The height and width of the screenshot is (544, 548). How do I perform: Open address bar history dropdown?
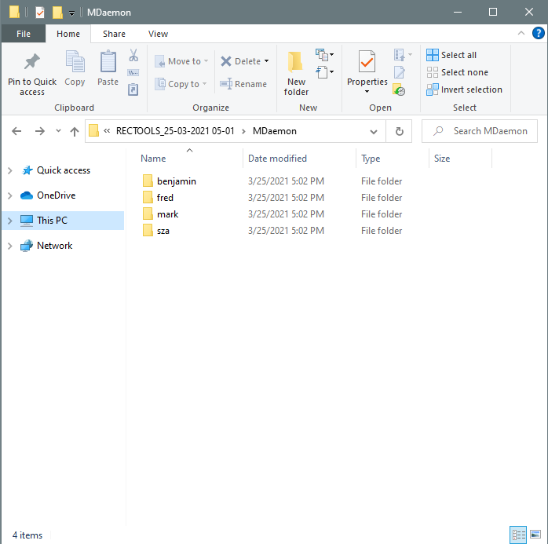coord(374,132)
